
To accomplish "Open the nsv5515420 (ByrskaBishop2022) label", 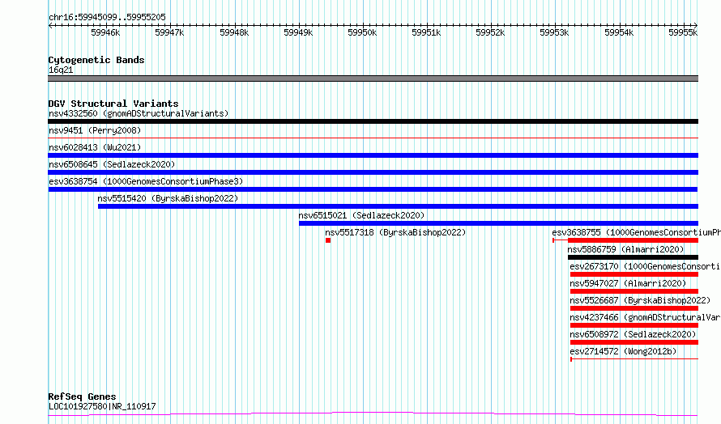I will (168, 198).
